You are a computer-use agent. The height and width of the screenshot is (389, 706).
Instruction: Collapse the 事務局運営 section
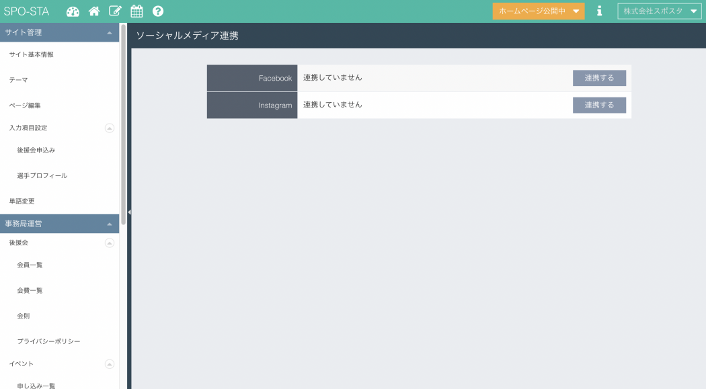click(110, 224)
